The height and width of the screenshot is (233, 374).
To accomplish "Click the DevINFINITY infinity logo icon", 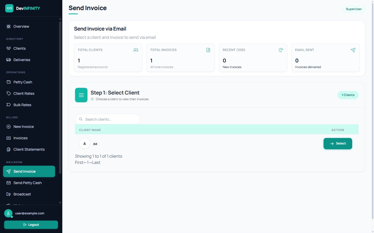I will [x=9, y=8].
